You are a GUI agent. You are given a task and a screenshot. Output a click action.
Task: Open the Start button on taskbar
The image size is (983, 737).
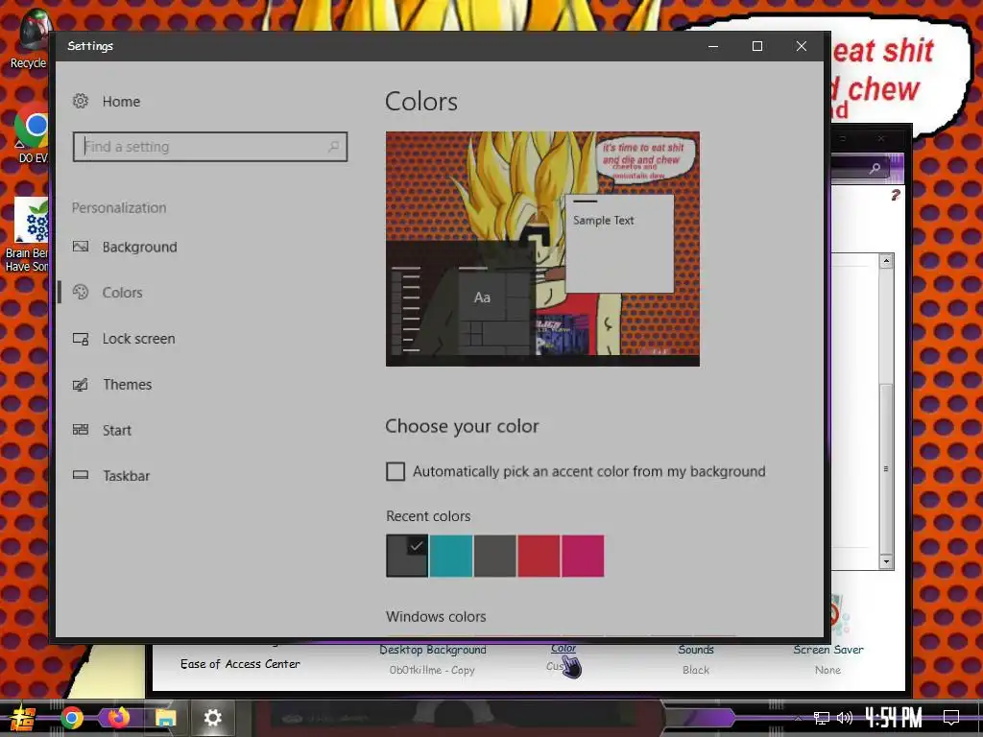pos(22,718)
